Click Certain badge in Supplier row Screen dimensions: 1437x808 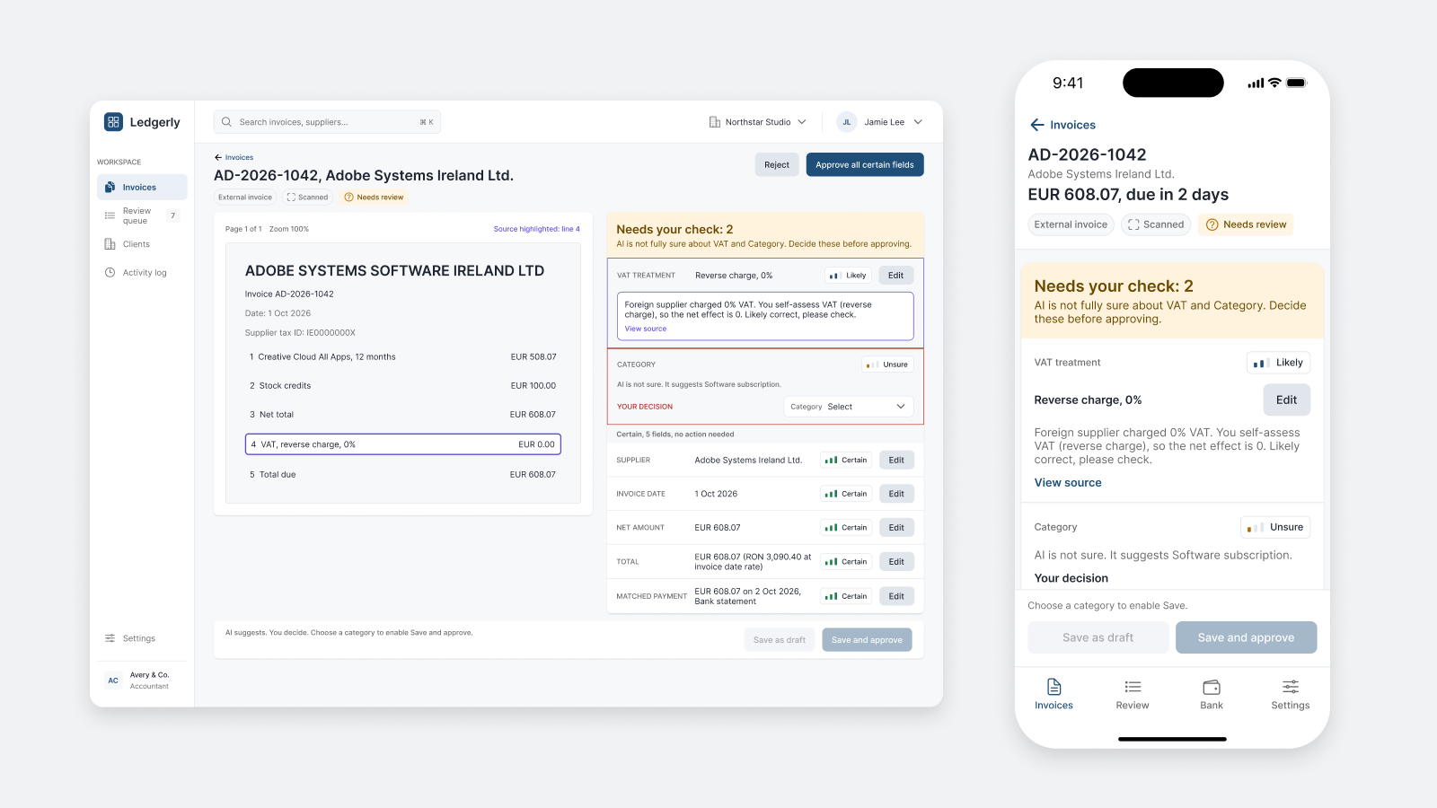846,460
